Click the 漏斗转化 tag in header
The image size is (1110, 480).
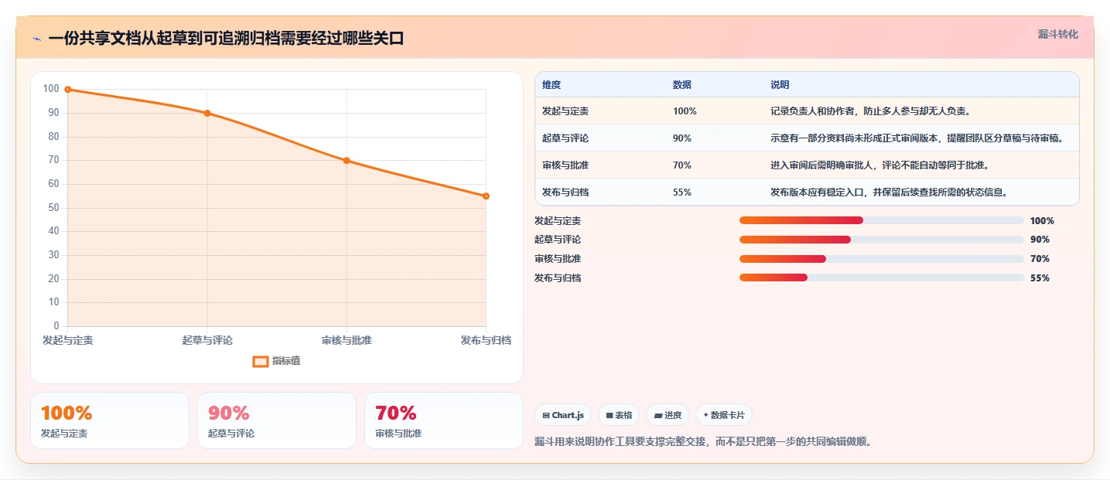click(x=1057, y=34)
